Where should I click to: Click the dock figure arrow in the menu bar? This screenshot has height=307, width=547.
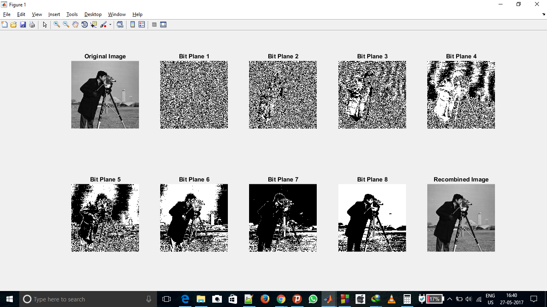(543, 14)
